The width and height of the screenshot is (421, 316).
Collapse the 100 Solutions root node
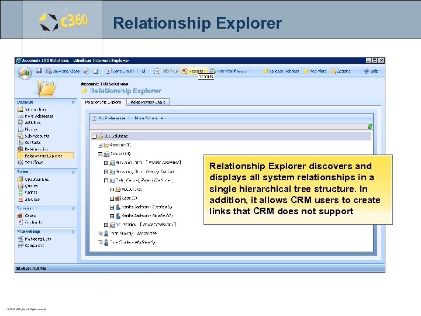coord(94,136)
